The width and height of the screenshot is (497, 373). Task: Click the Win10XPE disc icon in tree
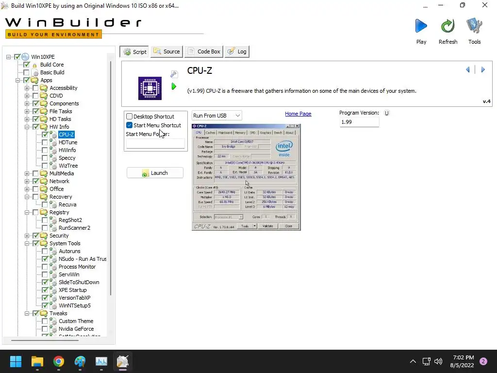[x=25, y=57]
